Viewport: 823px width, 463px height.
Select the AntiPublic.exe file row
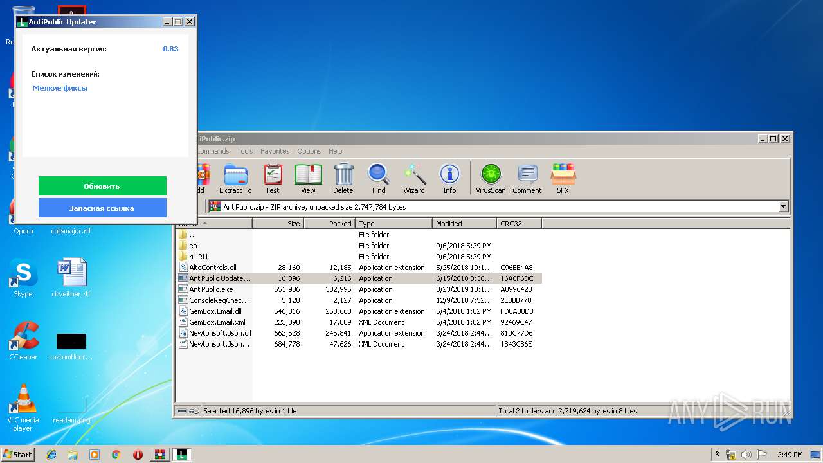tap(359, 289)
